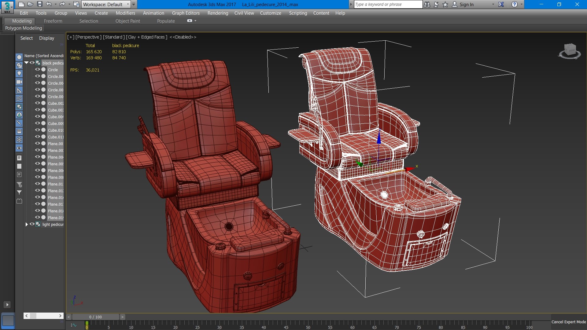The width and height of the screenshot is (587, 330).
Task: Click Select None icon in Scene Explorer
Action: tap(19, 166)
